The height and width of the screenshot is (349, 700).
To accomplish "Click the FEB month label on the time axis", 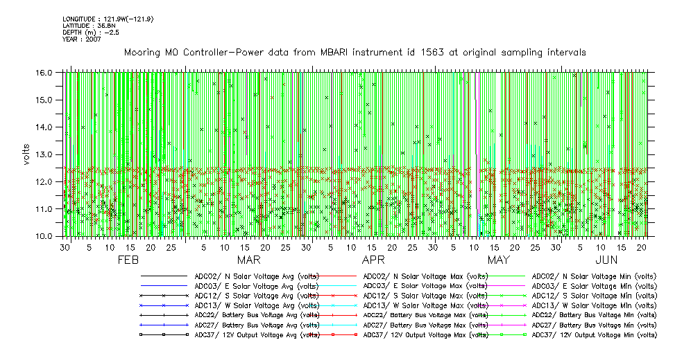I will pyautogui.click(x=128, y=260).
